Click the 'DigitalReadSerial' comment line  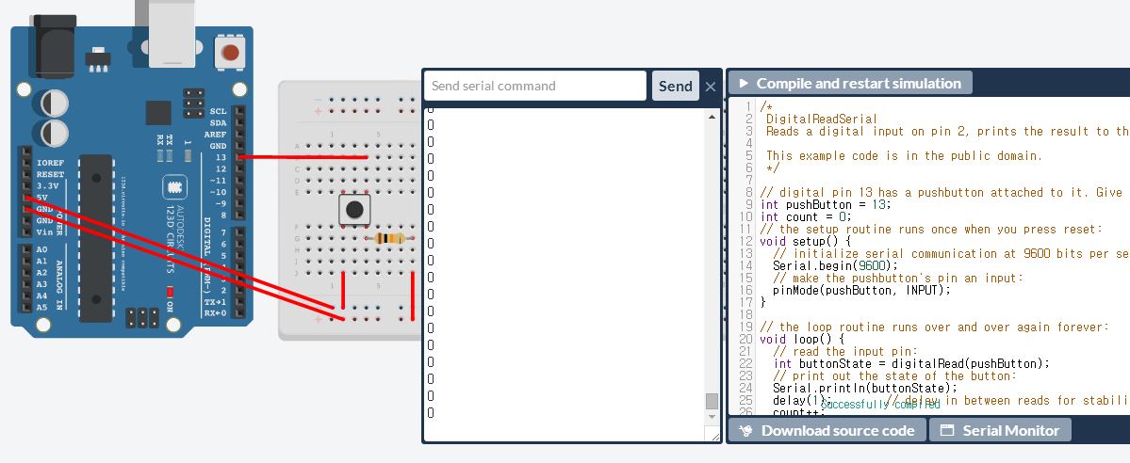tap(822, 119)
